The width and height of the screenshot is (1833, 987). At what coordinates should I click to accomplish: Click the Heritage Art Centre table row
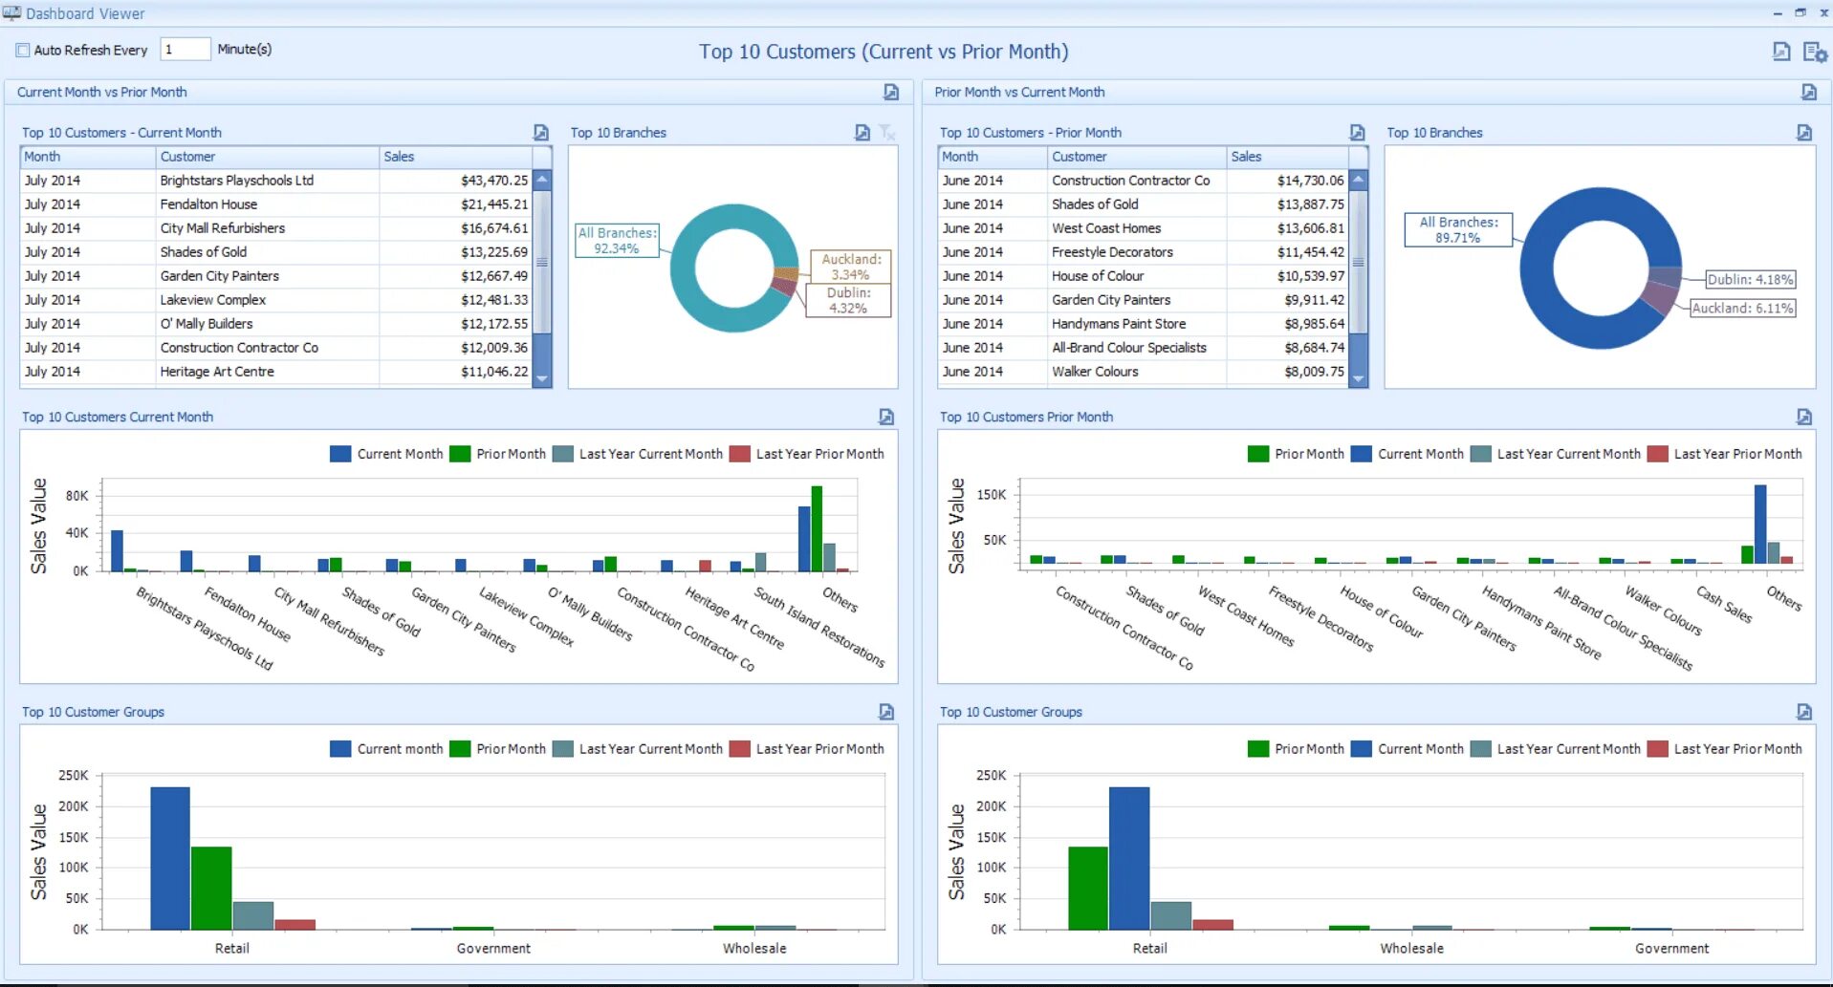point(276,372)
